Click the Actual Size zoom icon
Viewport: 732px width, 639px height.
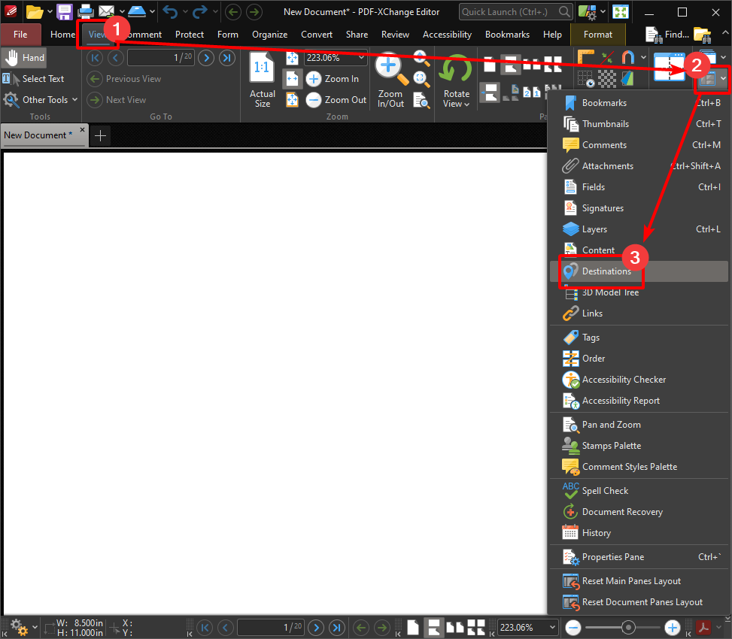click(261, 68)
